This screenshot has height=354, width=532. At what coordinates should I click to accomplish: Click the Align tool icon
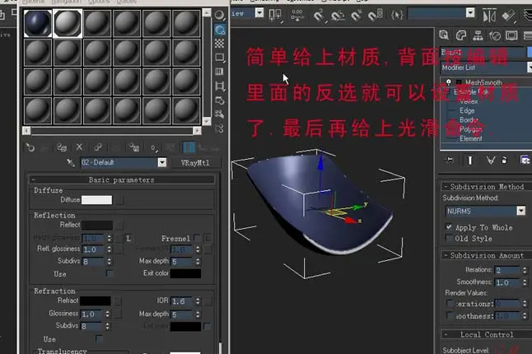point(509,16)
